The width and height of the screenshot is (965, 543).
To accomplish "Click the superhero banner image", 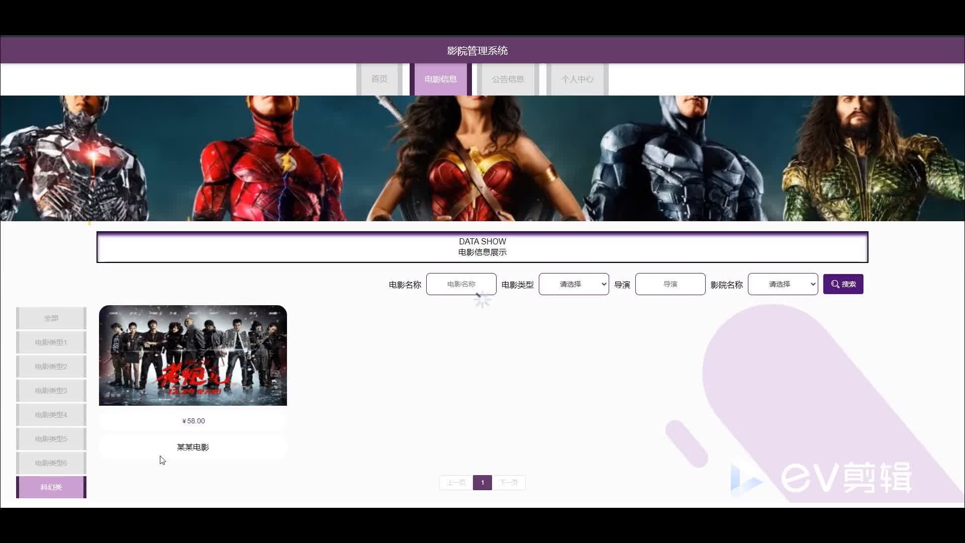I will 482,158.
